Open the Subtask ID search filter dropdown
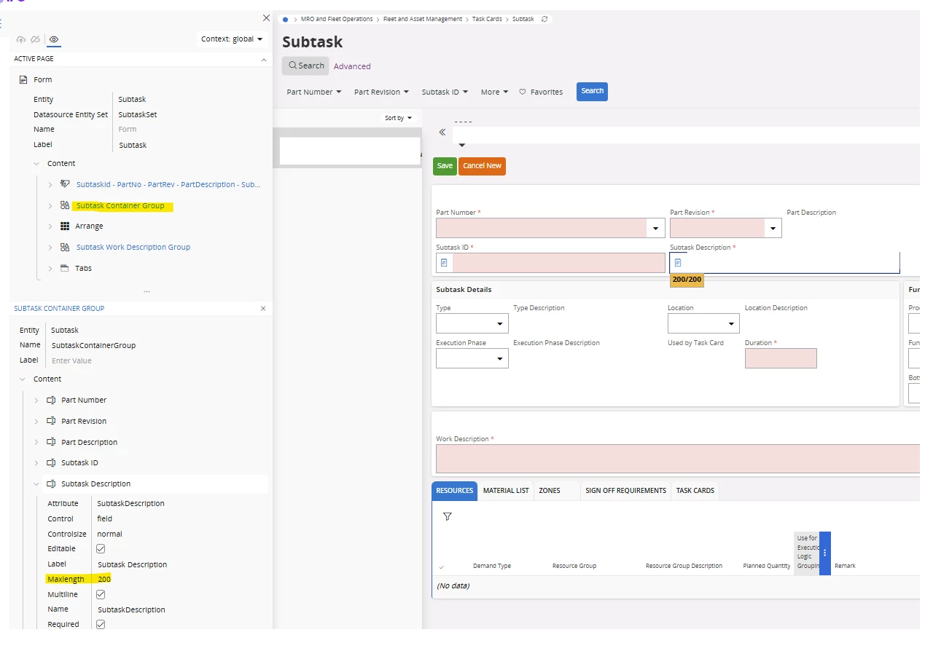The width and height of the screenshot is (925, 659). coord(445,92)
